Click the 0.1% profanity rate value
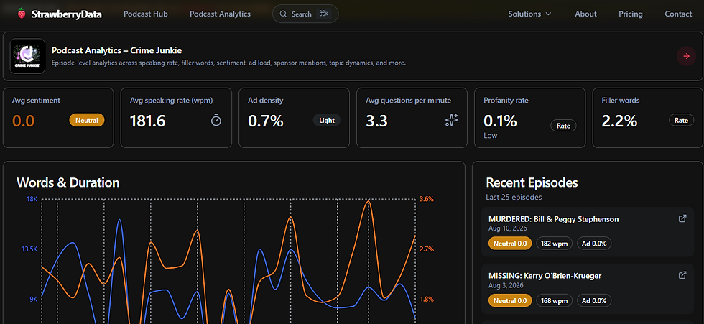 500,121
